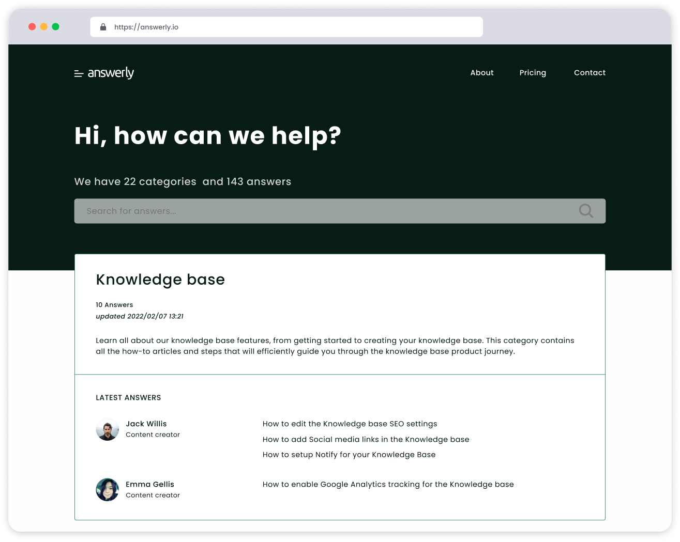Click the lock icon in address bar

click(103, 27)
